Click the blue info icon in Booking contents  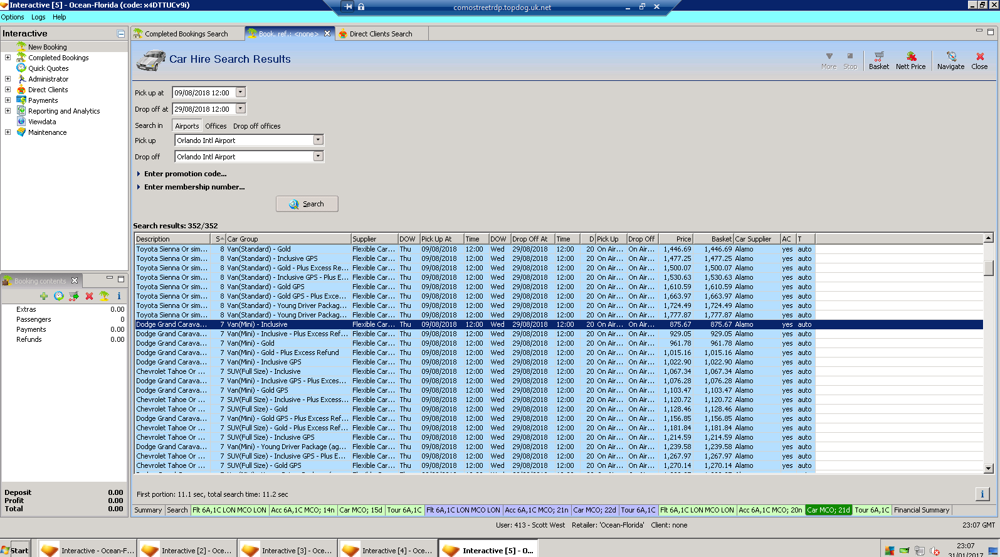coord(118,296)
